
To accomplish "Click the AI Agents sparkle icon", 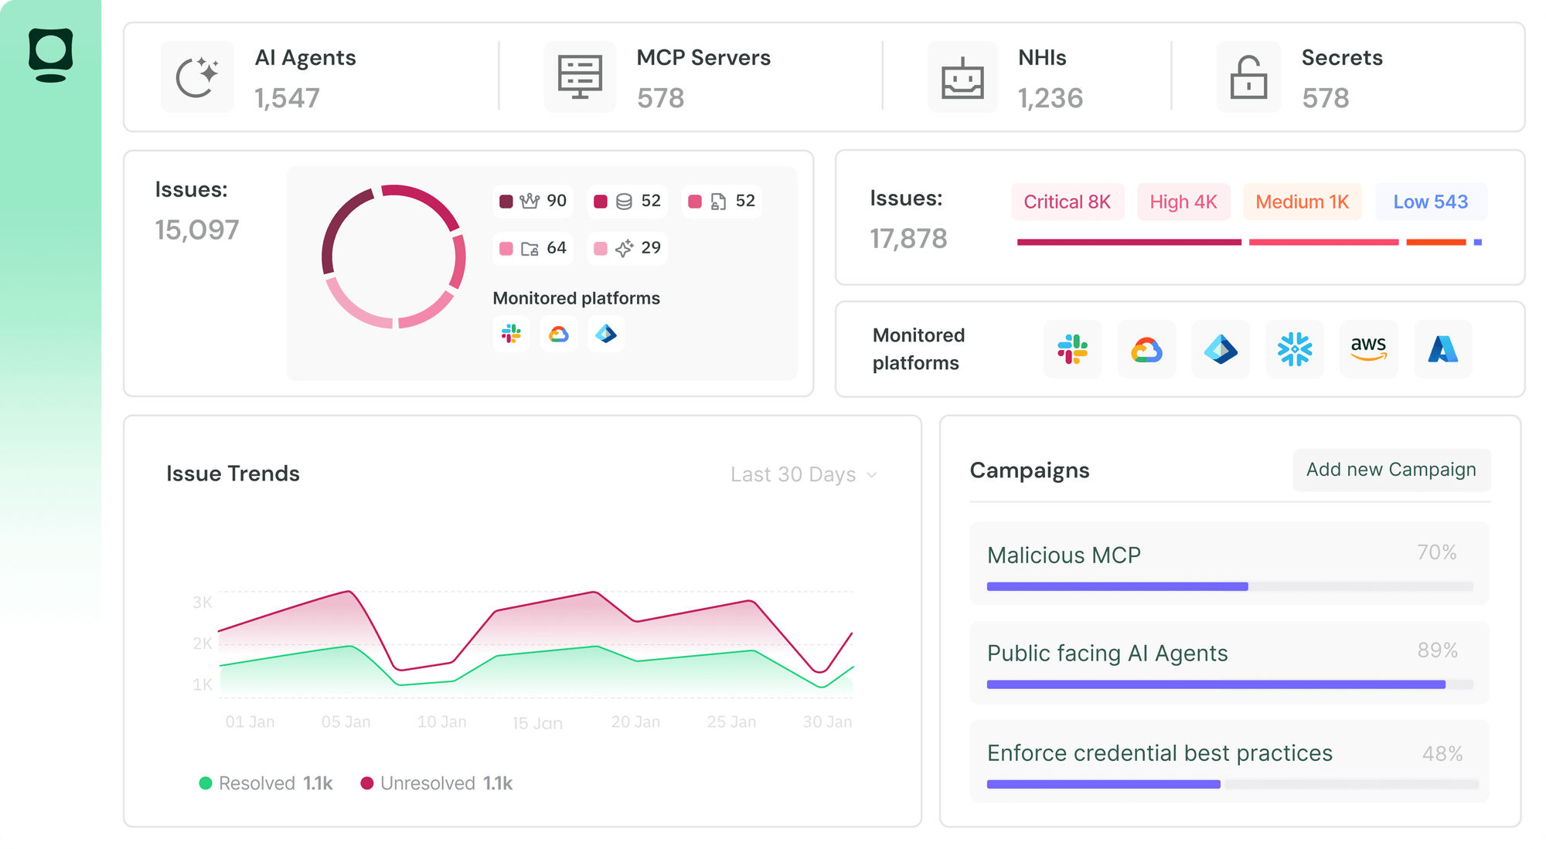I will [x=197, y=77].
